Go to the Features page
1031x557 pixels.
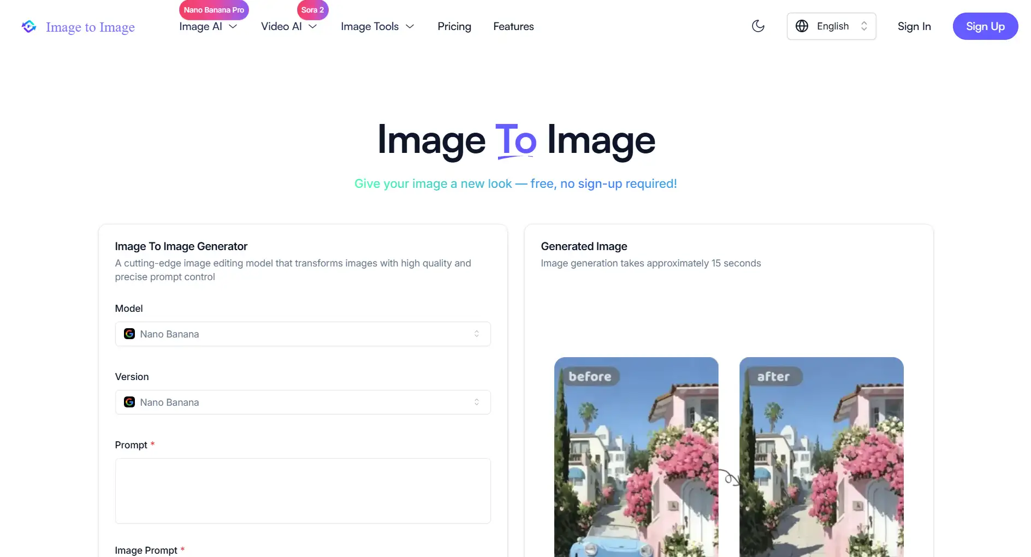click(x=513, y=26)
